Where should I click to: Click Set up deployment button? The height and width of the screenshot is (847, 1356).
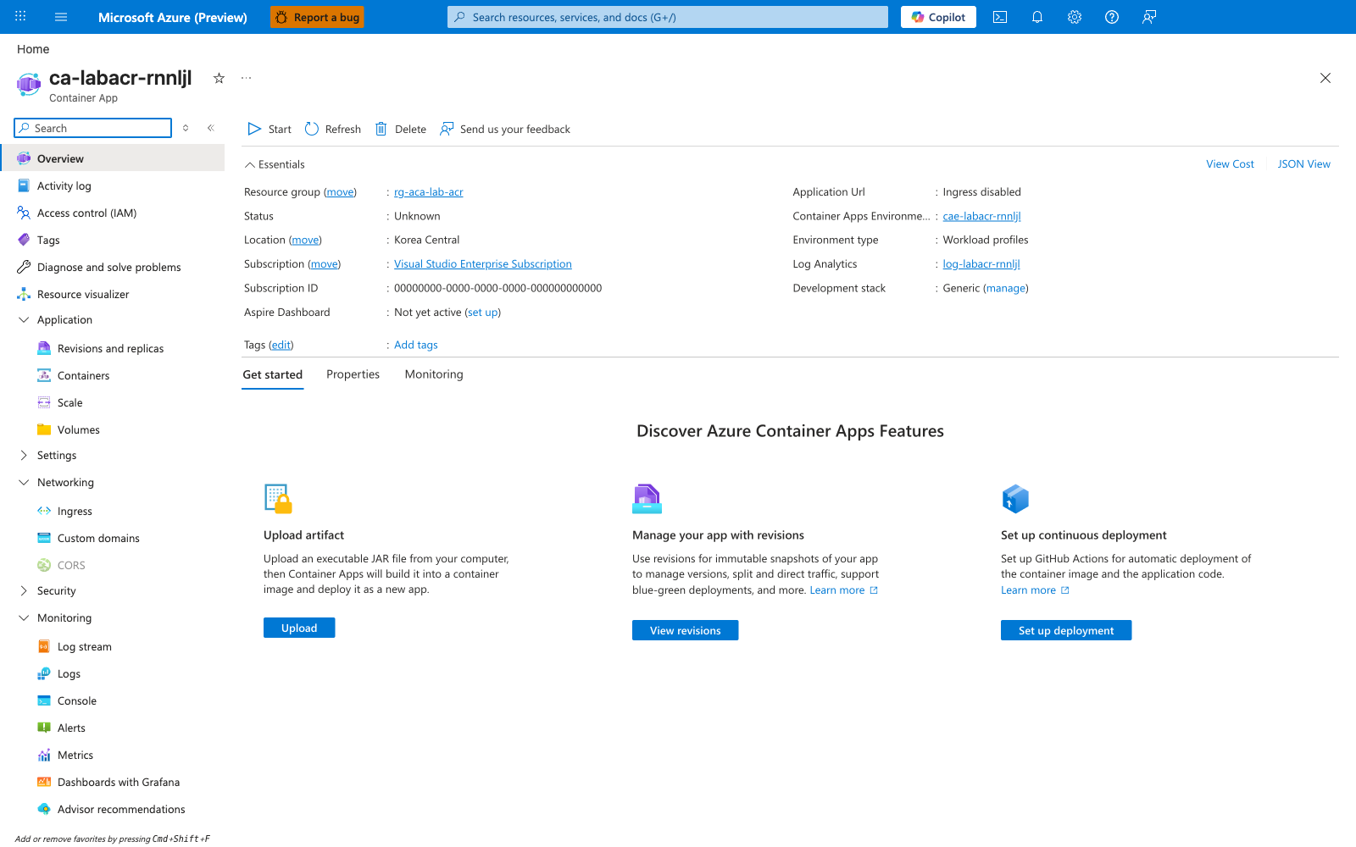(1066, 630)
